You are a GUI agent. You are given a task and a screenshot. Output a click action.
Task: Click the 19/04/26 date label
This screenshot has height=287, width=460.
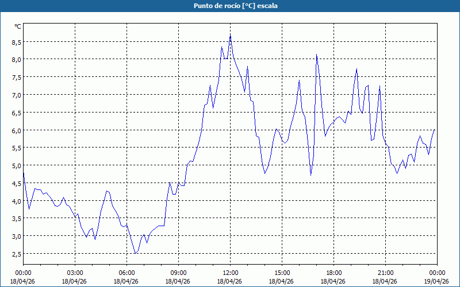coord(437,281)
